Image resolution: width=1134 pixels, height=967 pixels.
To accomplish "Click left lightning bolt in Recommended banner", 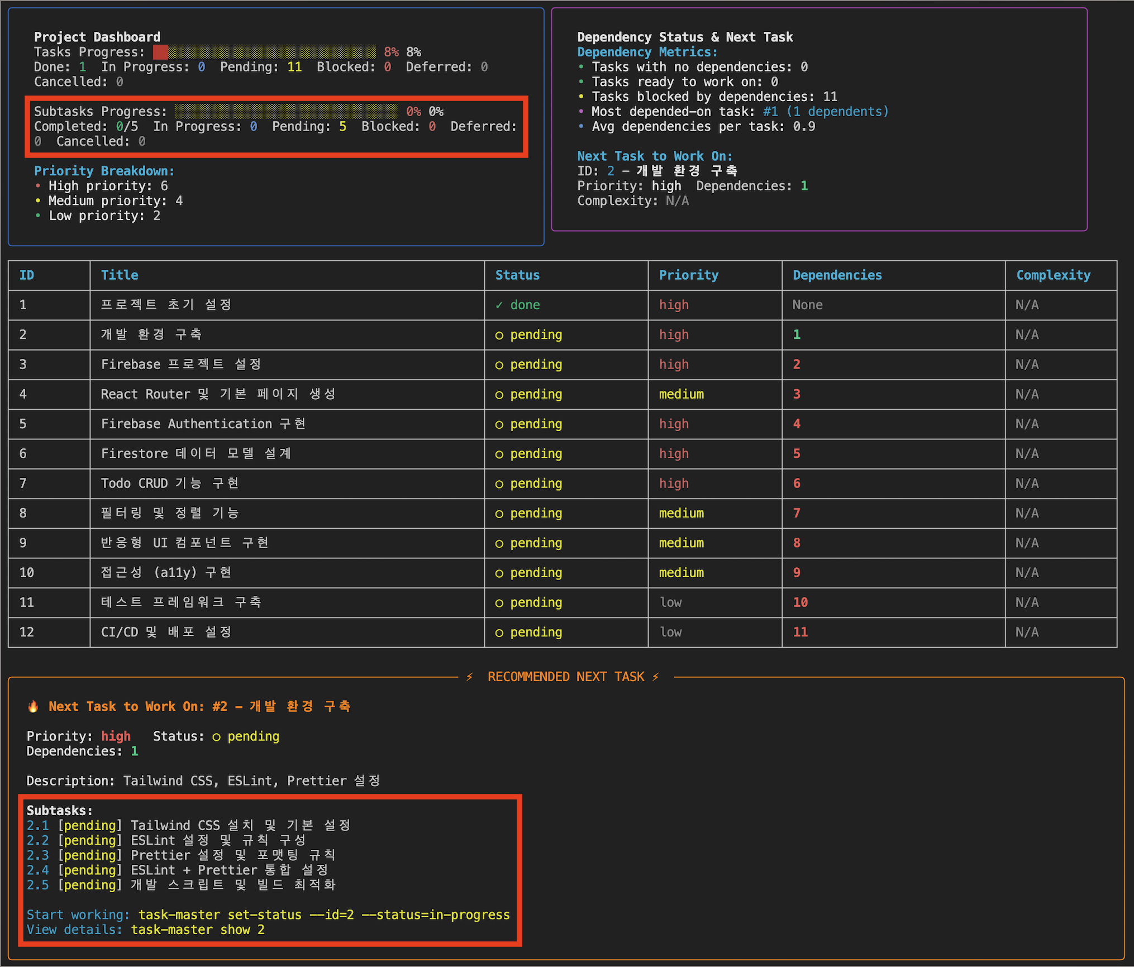I will tap(469, 677).
